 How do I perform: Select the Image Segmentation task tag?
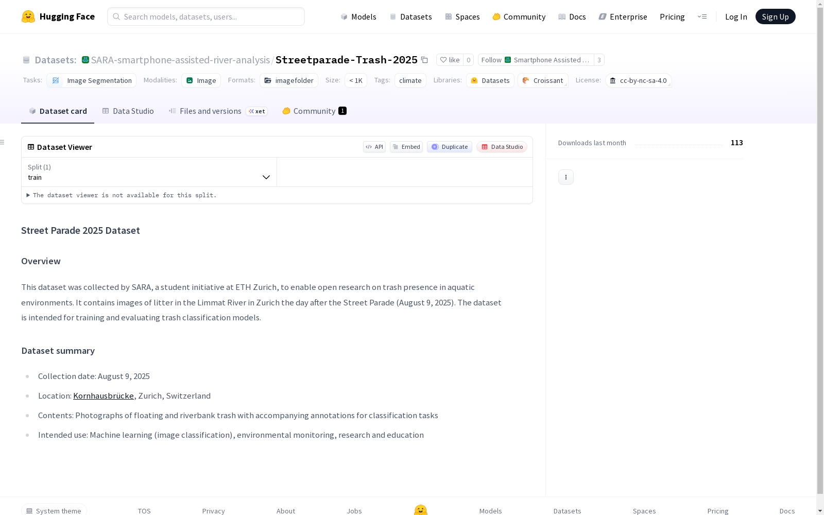click(92, 80)
